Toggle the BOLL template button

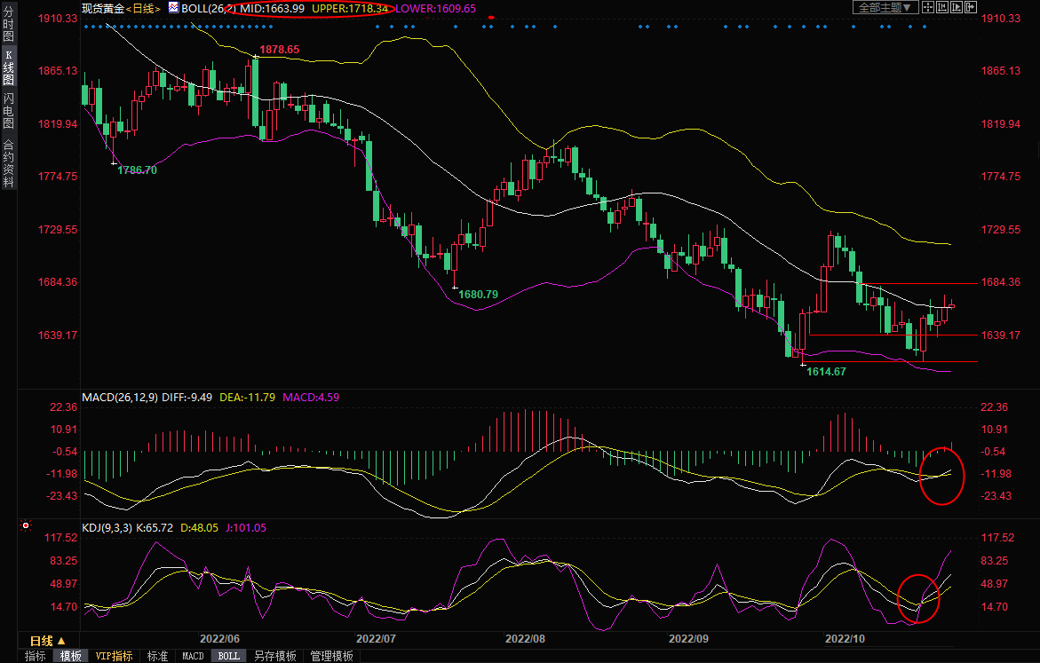tap(229, 656)
